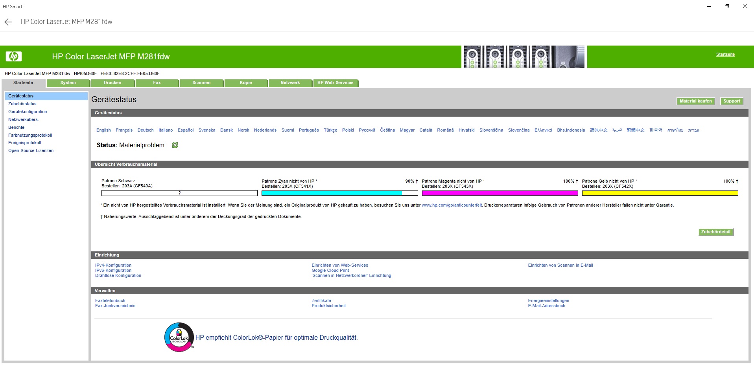Open IPv4-Konfiguration link

click(x=113, y=266)
